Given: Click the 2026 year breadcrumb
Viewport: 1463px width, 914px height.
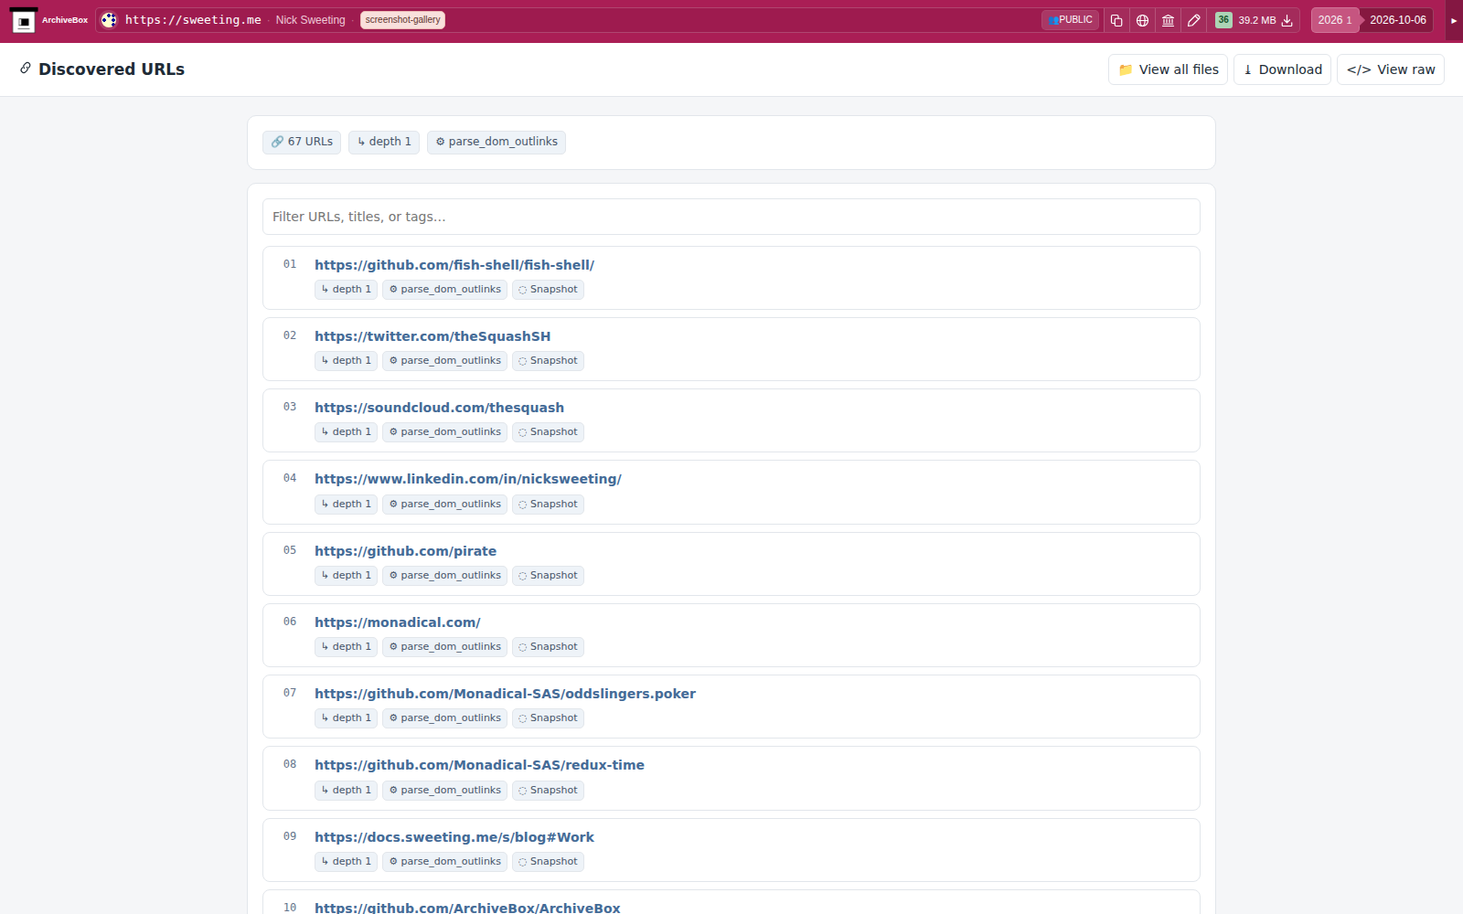Looking at the screenshot, I should (x=1334, y=20).
